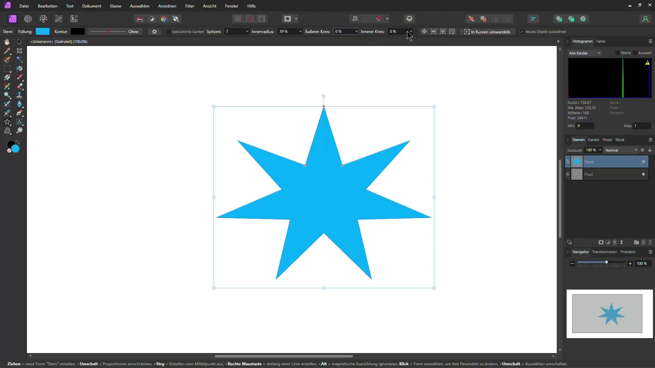
Task: Open the Assistant options icon
Action: [x=409, y=18]
